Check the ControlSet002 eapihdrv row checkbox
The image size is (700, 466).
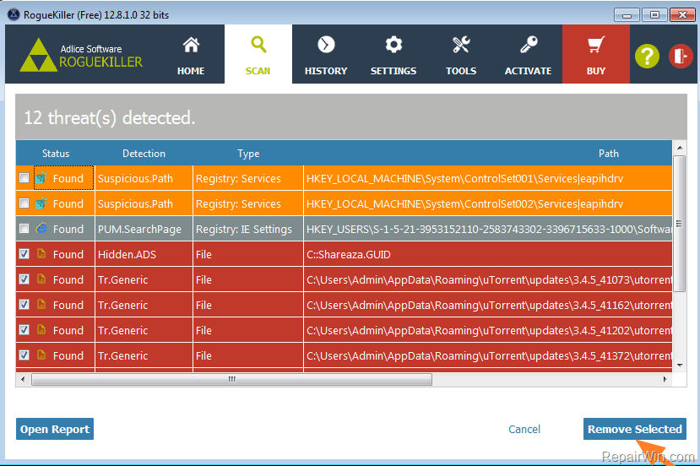pyautogui.click(x=24, y=203)
